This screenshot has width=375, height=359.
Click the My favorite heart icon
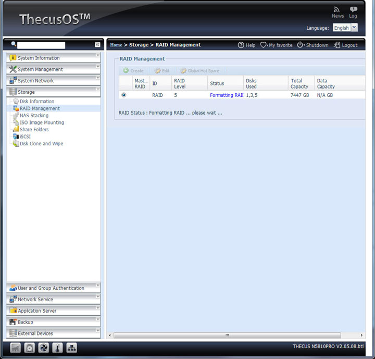263,45
